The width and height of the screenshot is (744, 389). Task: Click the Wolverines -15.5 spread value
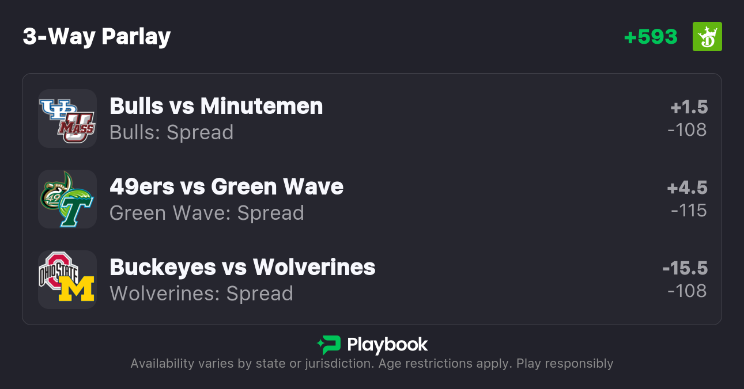pyautogui.click(x=685, y=268)
